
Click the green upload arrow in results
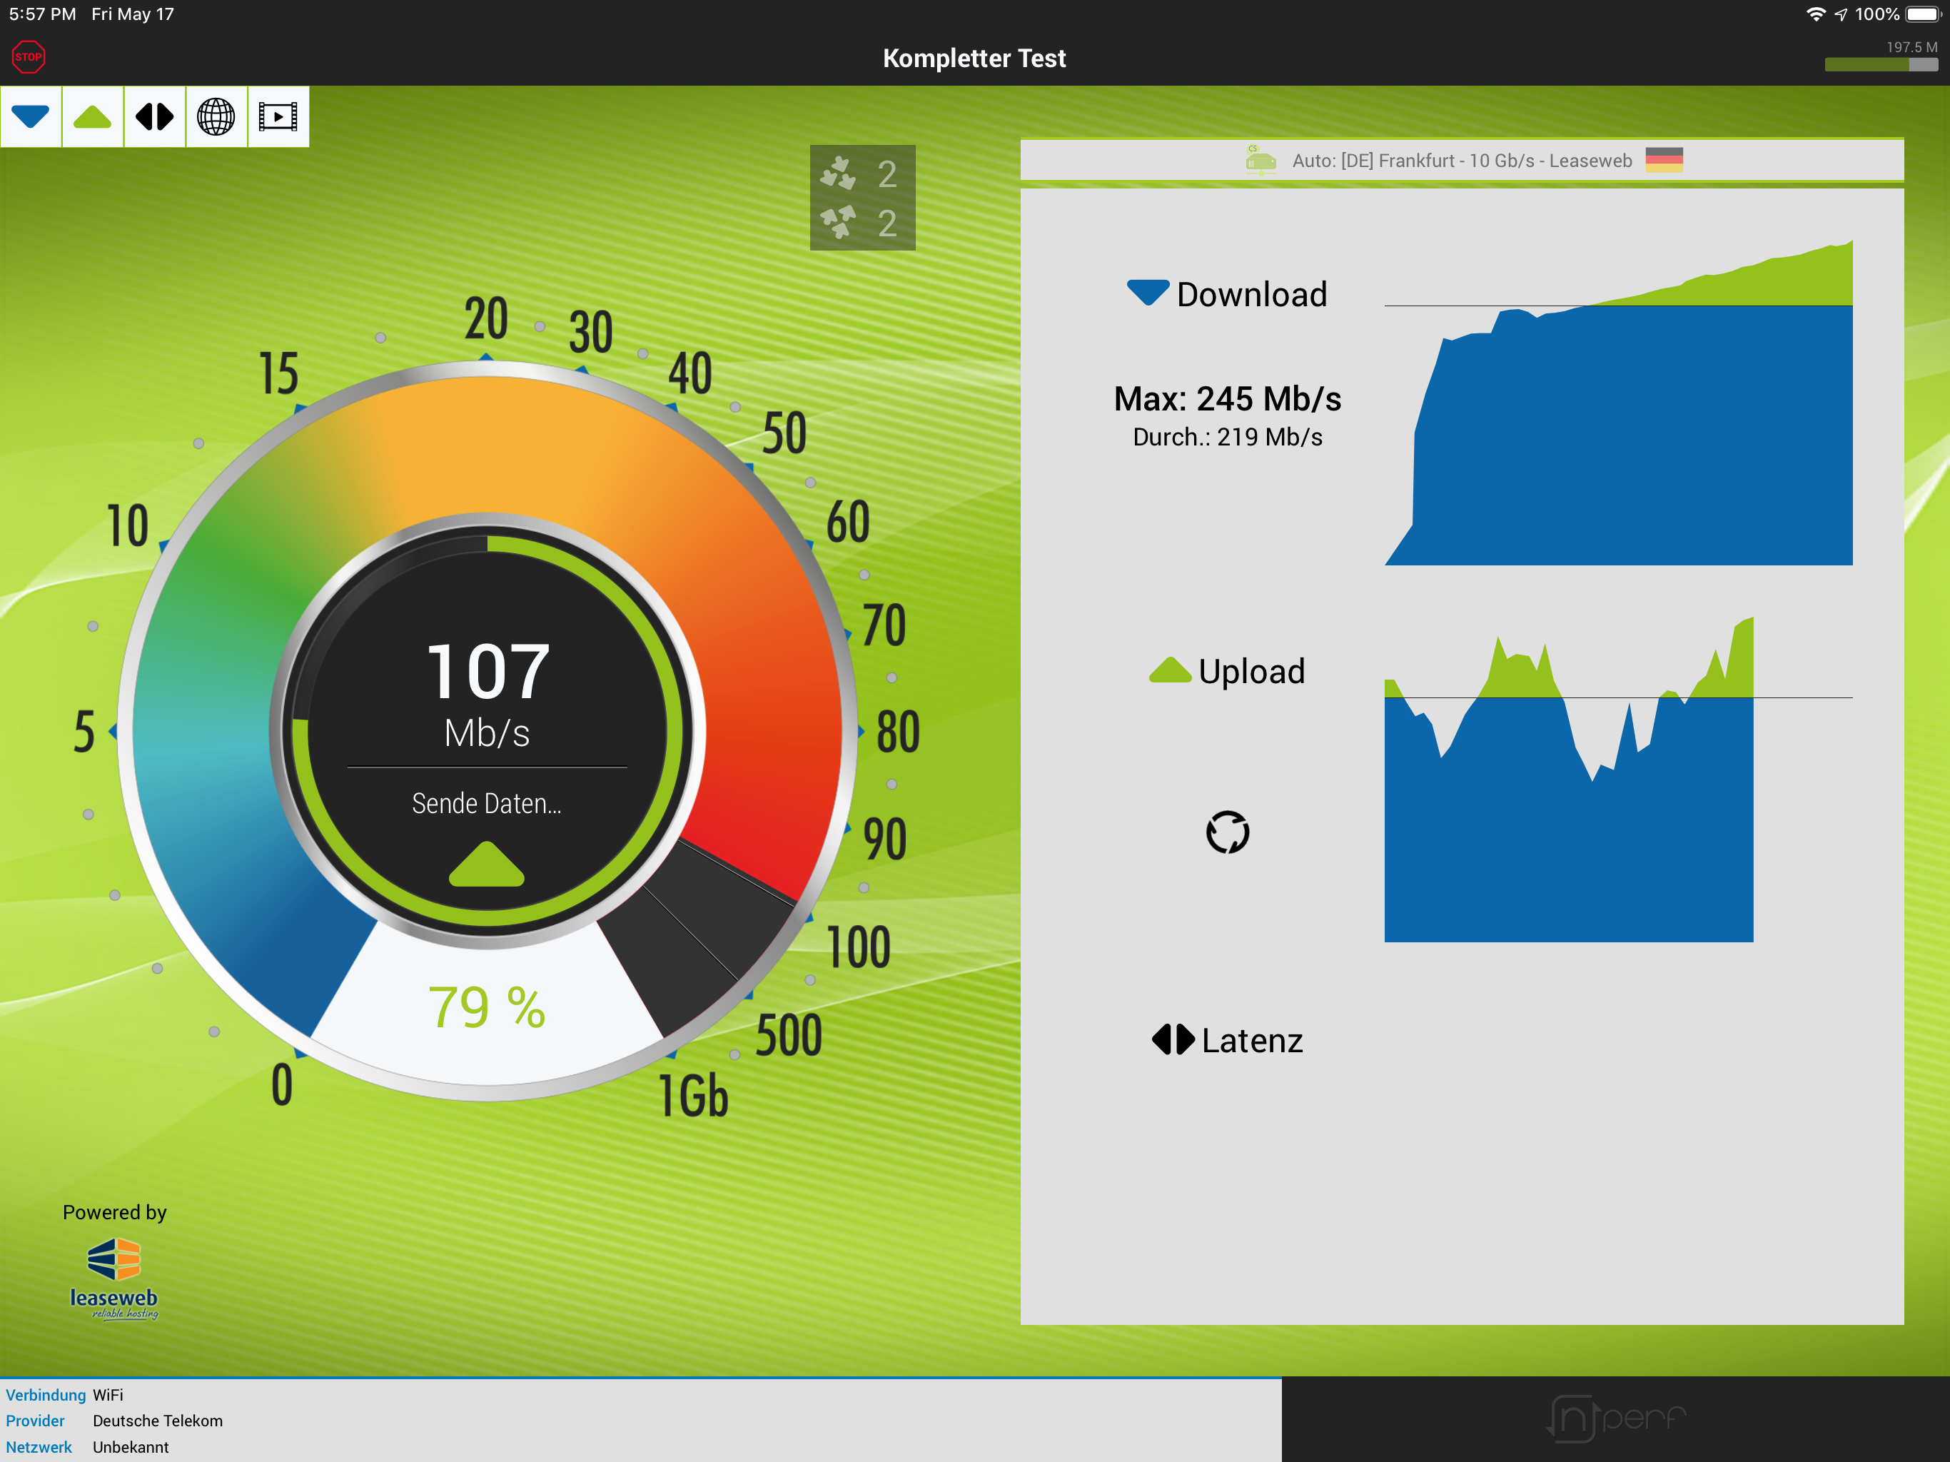coord(1170,670)
